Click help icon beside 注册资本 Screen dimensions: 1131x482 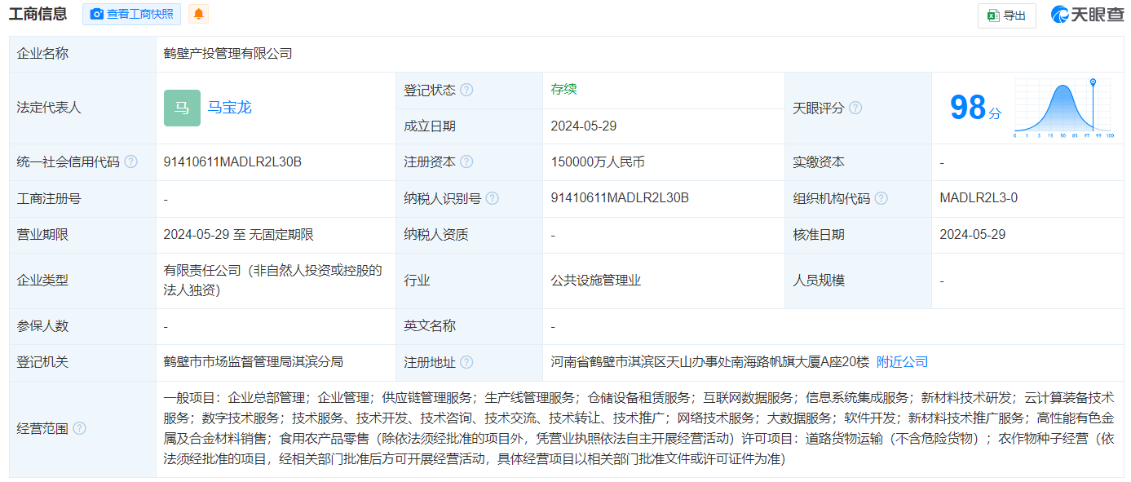tap(466, 161)
